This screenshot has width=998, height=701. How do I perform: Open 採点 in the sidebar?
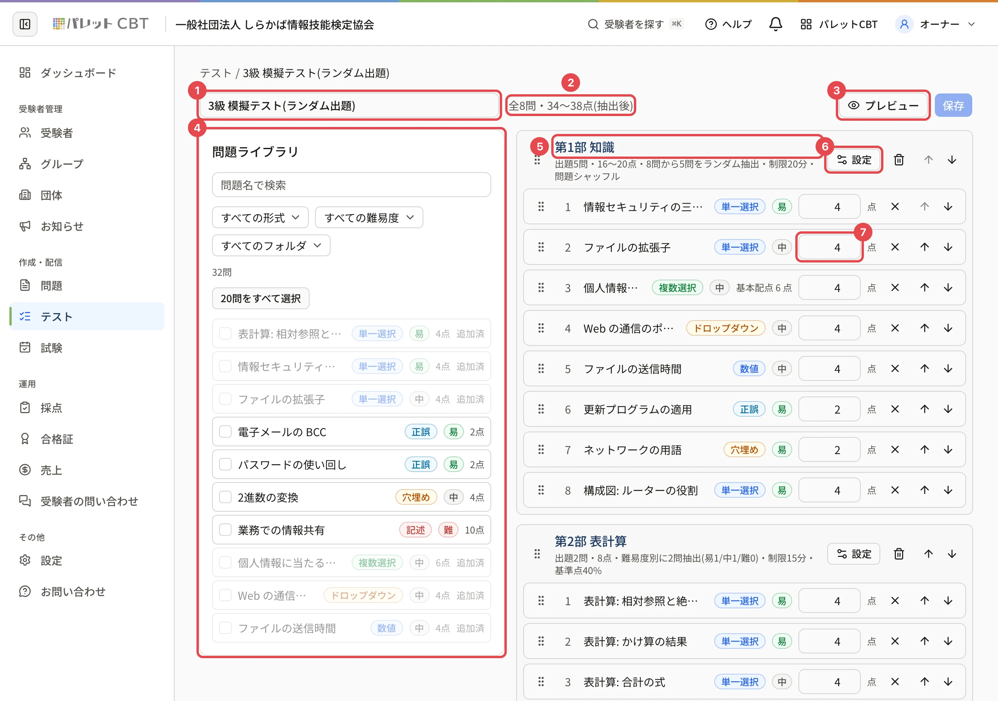coord(87,407)
